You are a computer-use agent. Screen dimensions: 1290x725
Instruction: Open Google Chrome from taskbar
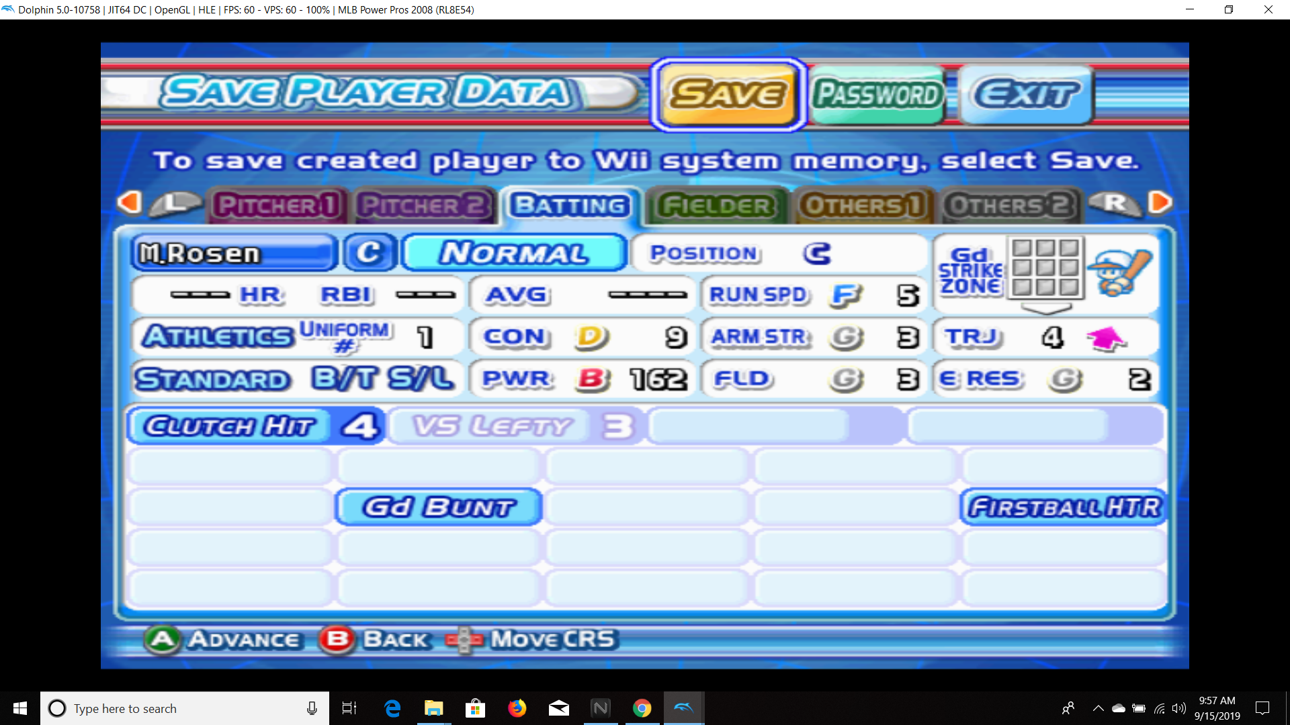(x=642, y=708)
